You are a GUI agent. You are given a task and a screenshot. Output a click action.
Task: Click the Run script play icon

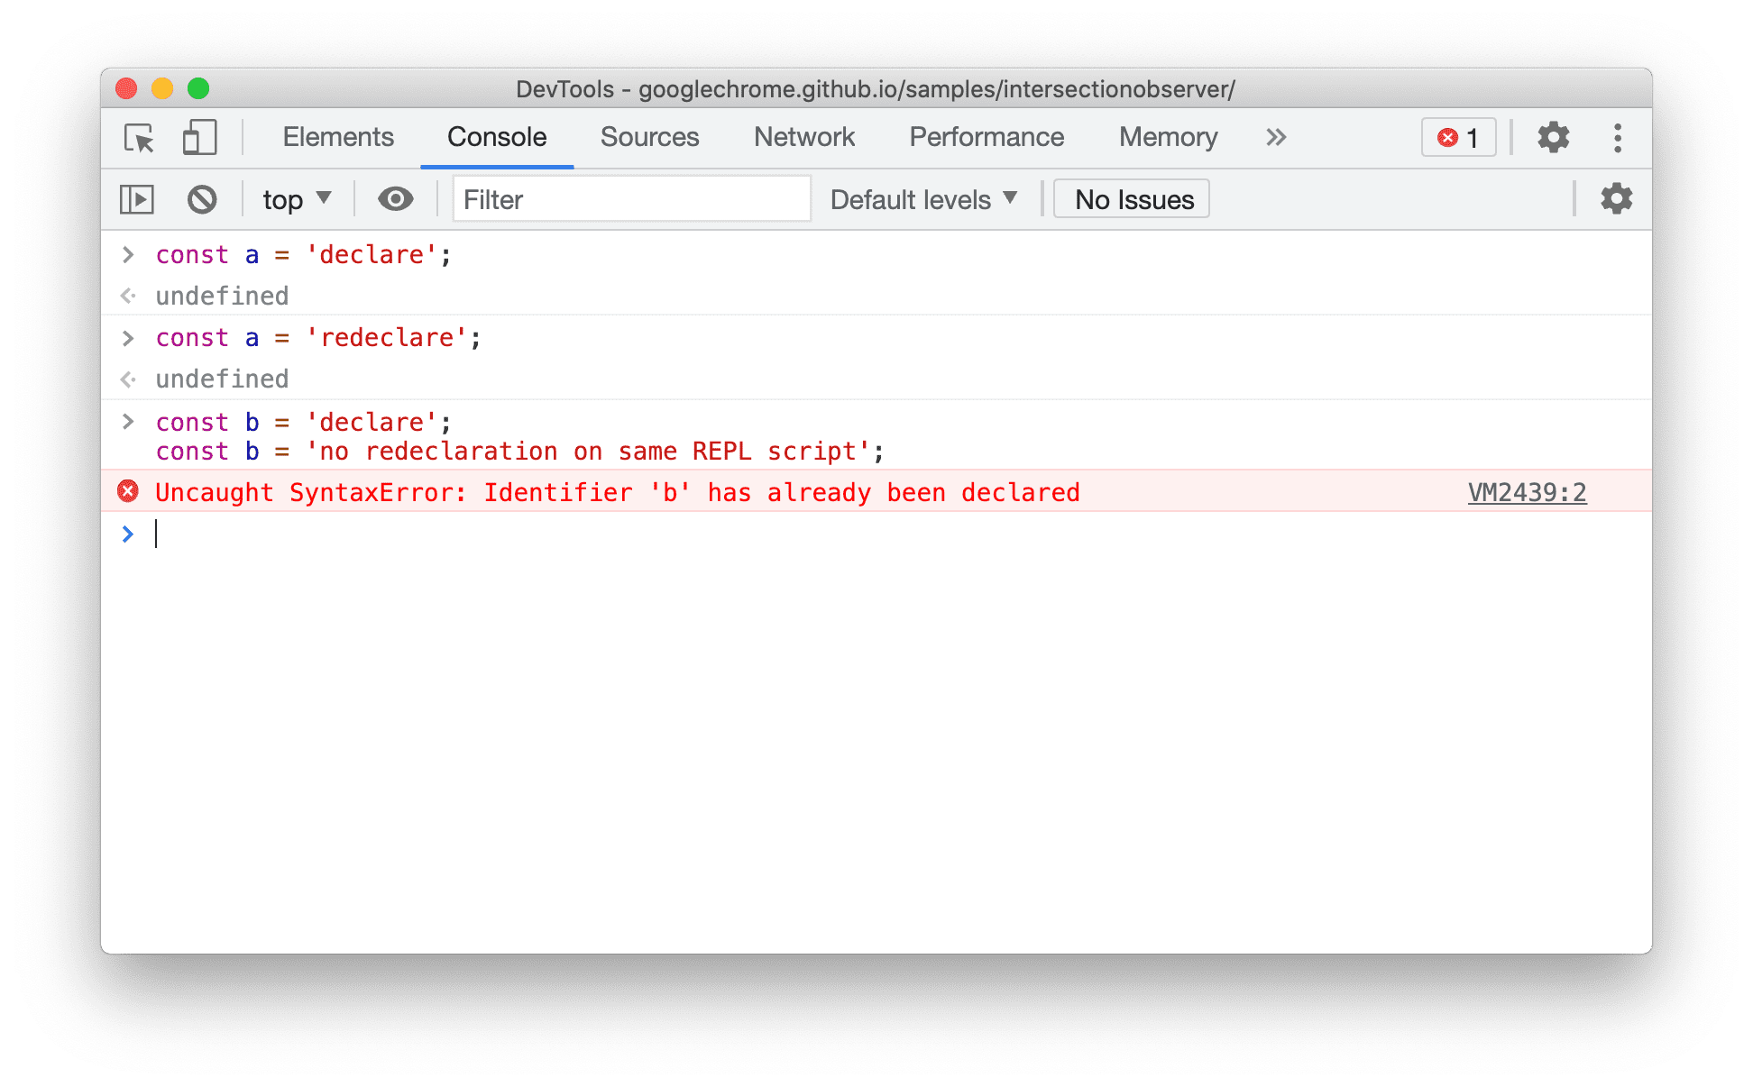click(136, 199)
